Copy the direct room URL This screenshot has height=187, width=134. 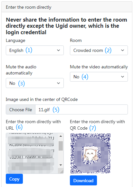pyautogui.click(x=14, y=179)
